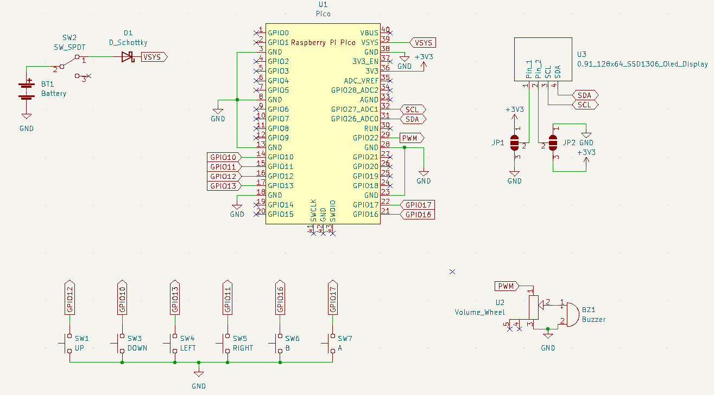Select the SCL label on Pico pin 32

point(413,109)
